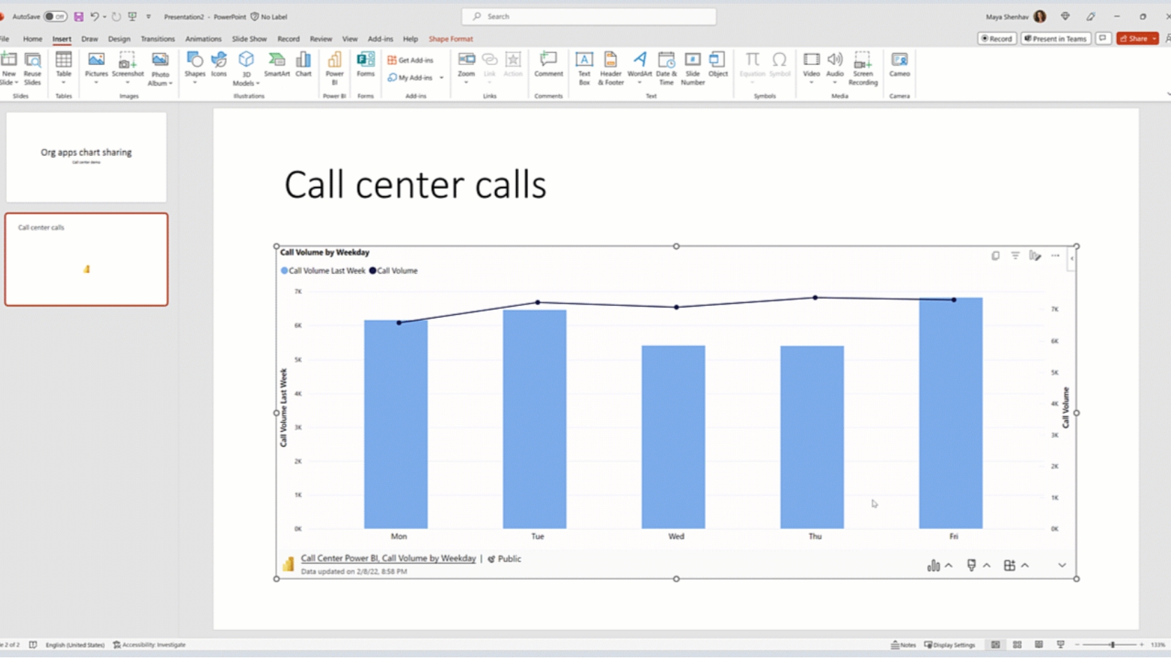This screenshot has height=658, width=1171.
Task: Insert WordArt text
Action: pyautogui.click(x=639, y=67)
